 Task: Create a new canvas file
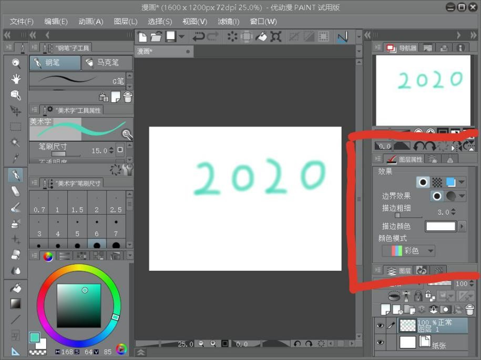[142, 36]
